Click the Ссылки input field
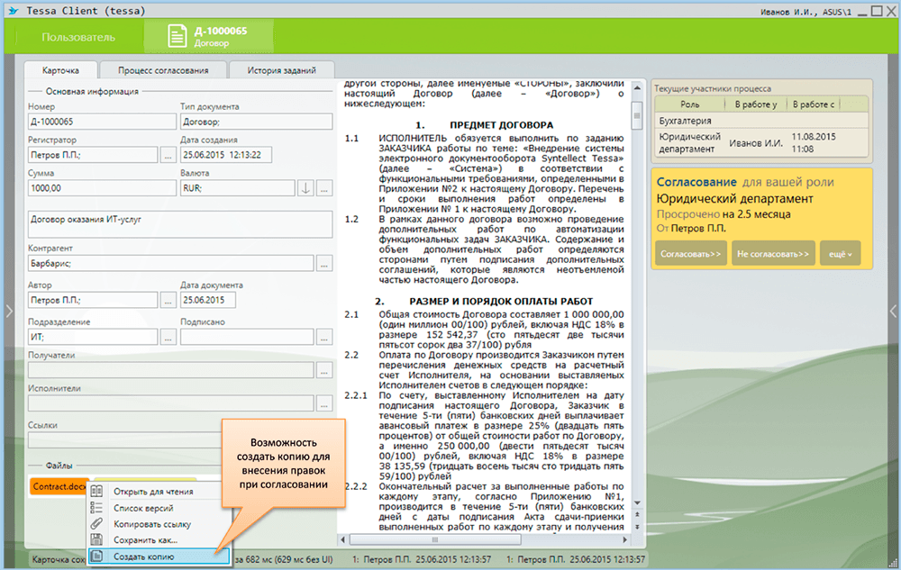Viewport: 901px width, 570px height. (x=125, y=440)
